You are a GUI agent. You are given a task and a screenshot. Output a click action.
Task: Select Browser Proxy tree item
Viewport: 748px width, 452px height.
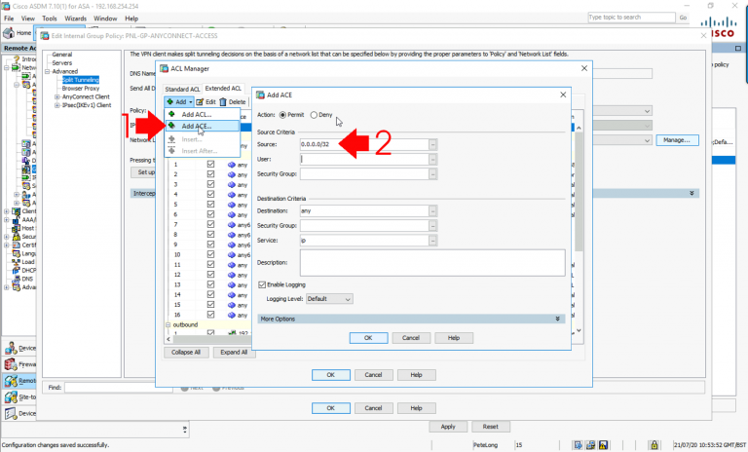click(81, 89)
